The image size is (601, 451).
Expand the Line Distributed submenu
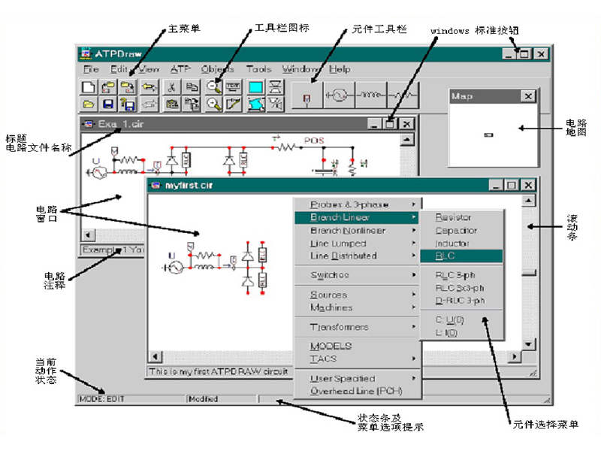pyautogui.click(x=357, y=256)
